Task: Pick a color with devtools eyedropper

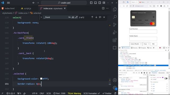Action: [x=168, y=50]
